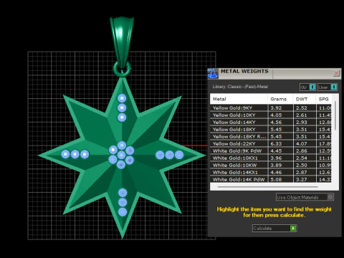Select the White Gold:10KX1 row
The width and height of the screenshot is (344, 258).
pos(271,158)
